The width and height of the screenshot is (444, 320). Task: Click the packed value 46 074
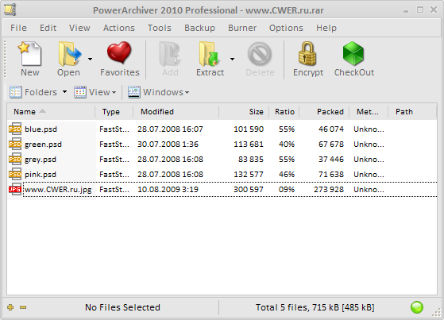(331, 129)
